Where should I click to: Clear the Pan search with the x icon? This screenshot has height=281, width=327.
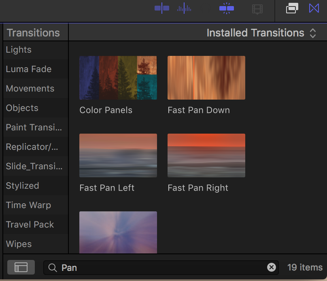click(x=272, y=267)
